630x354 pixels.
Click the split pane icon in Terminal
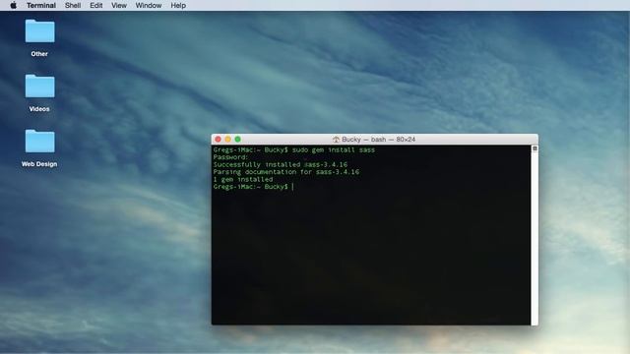pos(535,148)
